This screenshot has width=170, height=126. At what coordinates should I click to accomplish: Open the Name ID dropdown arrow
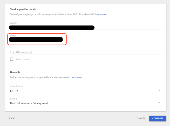pos(159,103)
